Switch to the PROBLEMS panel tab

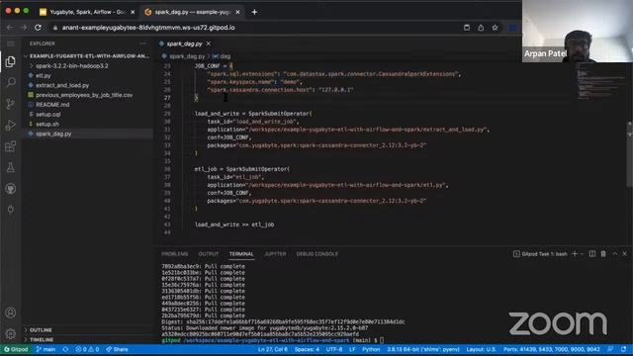click(x=175, y=254)
